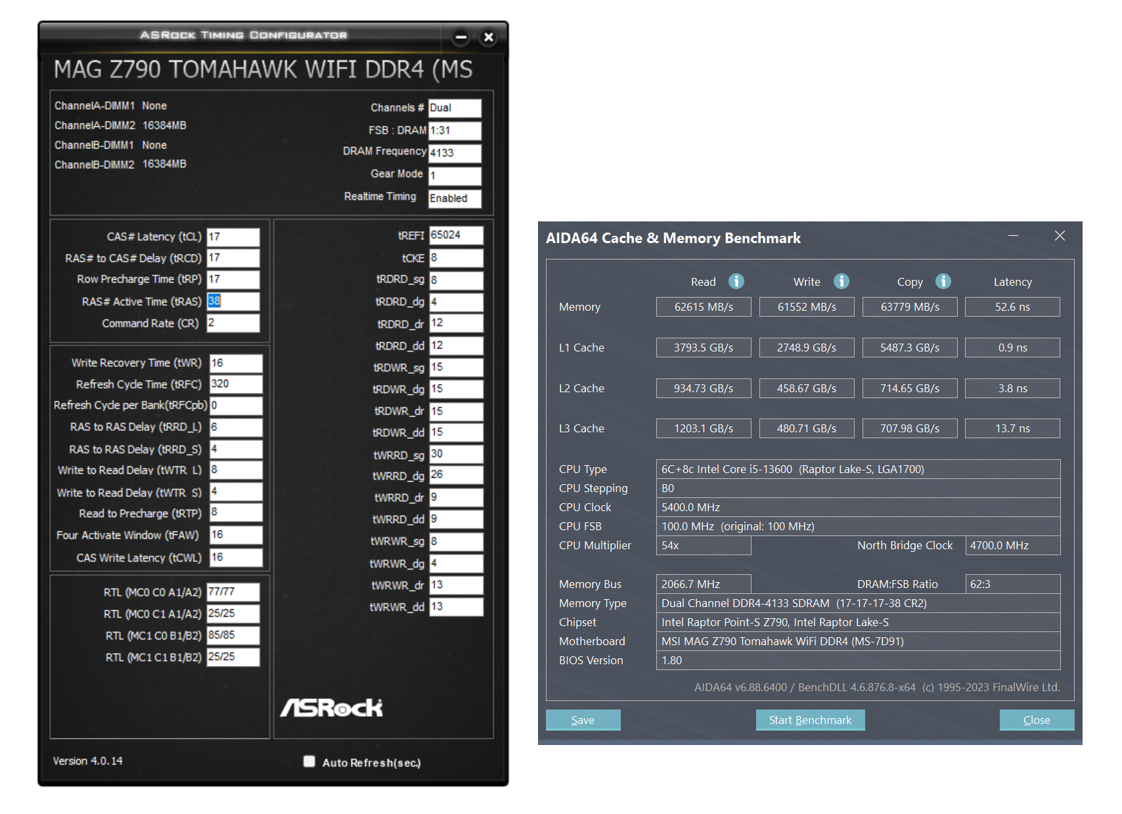Select the CAS Write Latency (tCWL) field
Image resolution: width=1122 pixels, height=814 pixels.
(236, 557)
